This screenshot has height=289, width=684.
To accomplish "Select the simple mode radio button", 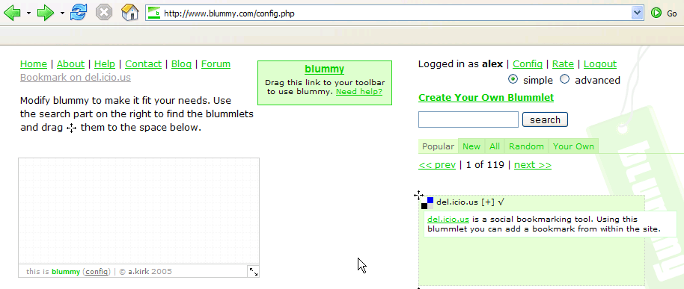I will point(513,80).
